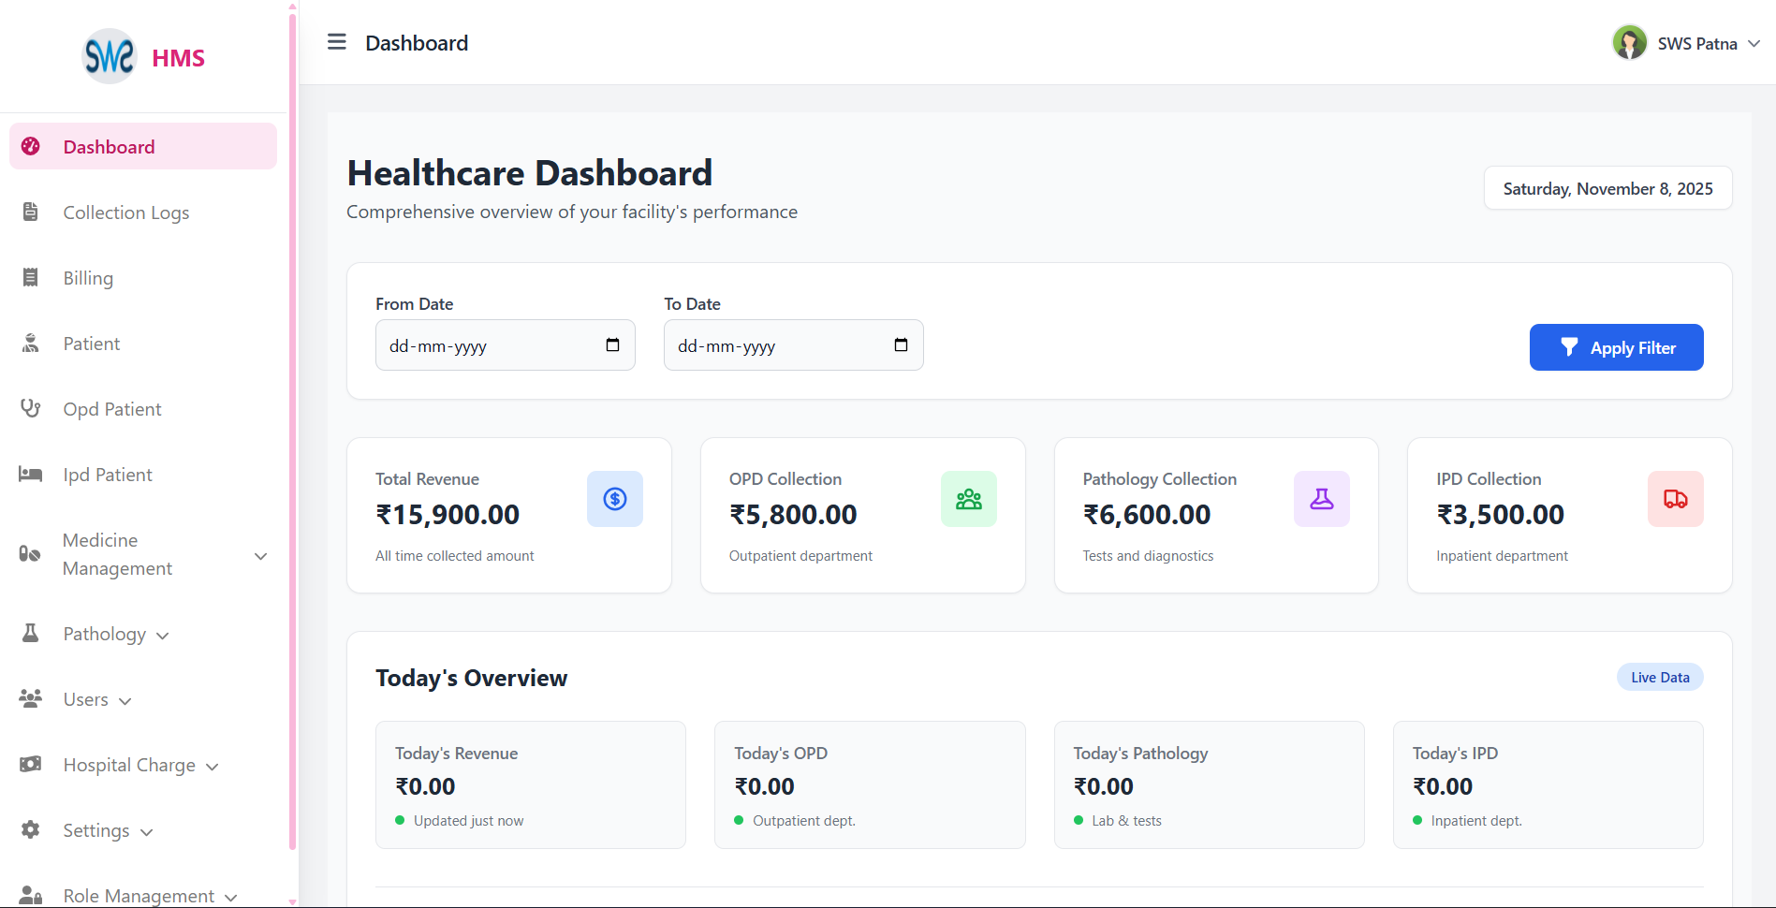The width and height of the screenshot is (1776, 908).
Task: Expand the Medicine Management submenu
Action: click(261, 555)
